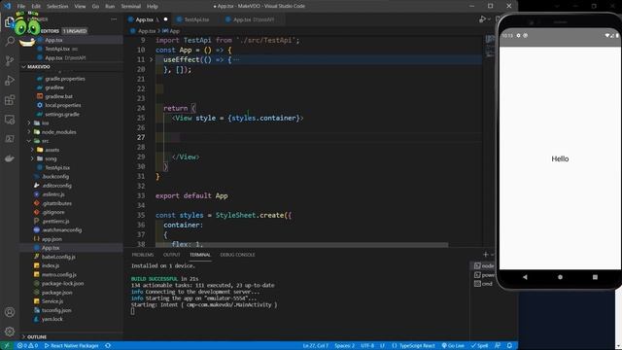Click the errors and warnings status indicator
Viewport: 622px width, 350px height.
point(27,346)
